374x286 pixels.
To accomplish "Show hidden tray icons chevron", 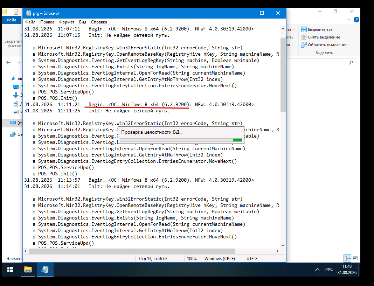I will pyautogui.click(x=317, y=270).
